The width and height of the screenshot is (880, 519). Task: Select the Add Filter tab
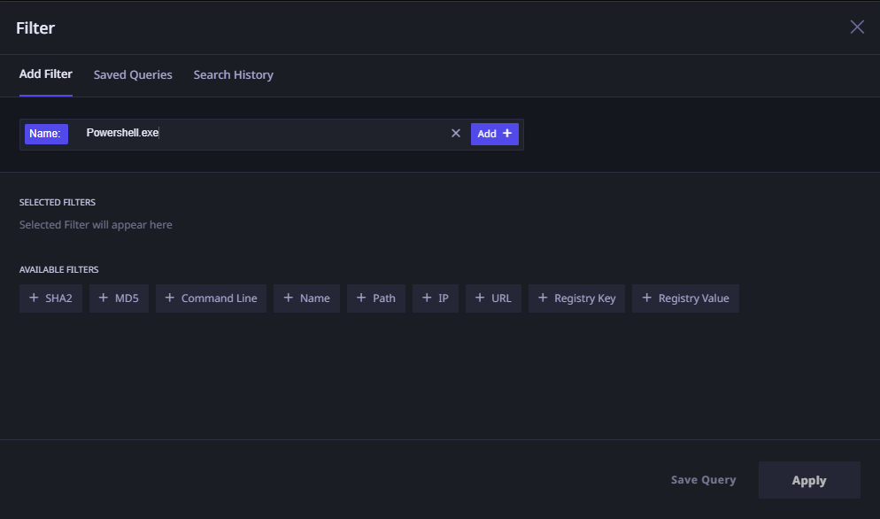pyautogui.click(x=46, y=74)
